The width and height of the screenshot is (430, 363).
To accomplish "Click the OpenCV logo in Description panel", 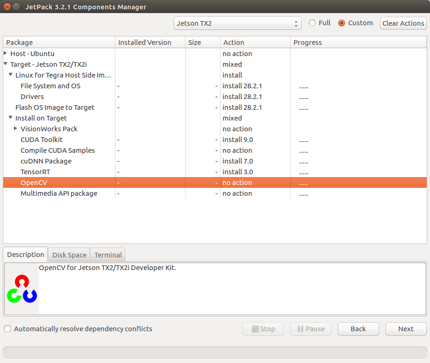I will (x=21, y=289).
